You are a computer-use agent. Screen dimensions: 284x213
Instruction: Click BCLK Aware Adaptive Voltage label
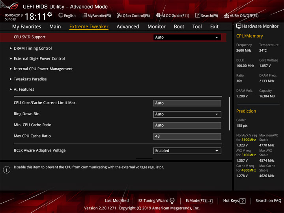click(40, 150)
